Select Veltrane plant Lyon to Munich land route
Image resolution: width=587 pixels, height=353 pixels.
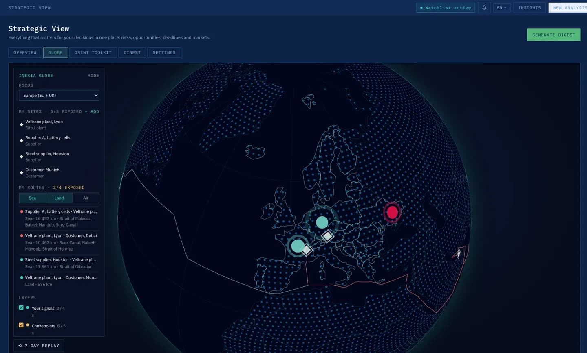click(x=59, y=281)
